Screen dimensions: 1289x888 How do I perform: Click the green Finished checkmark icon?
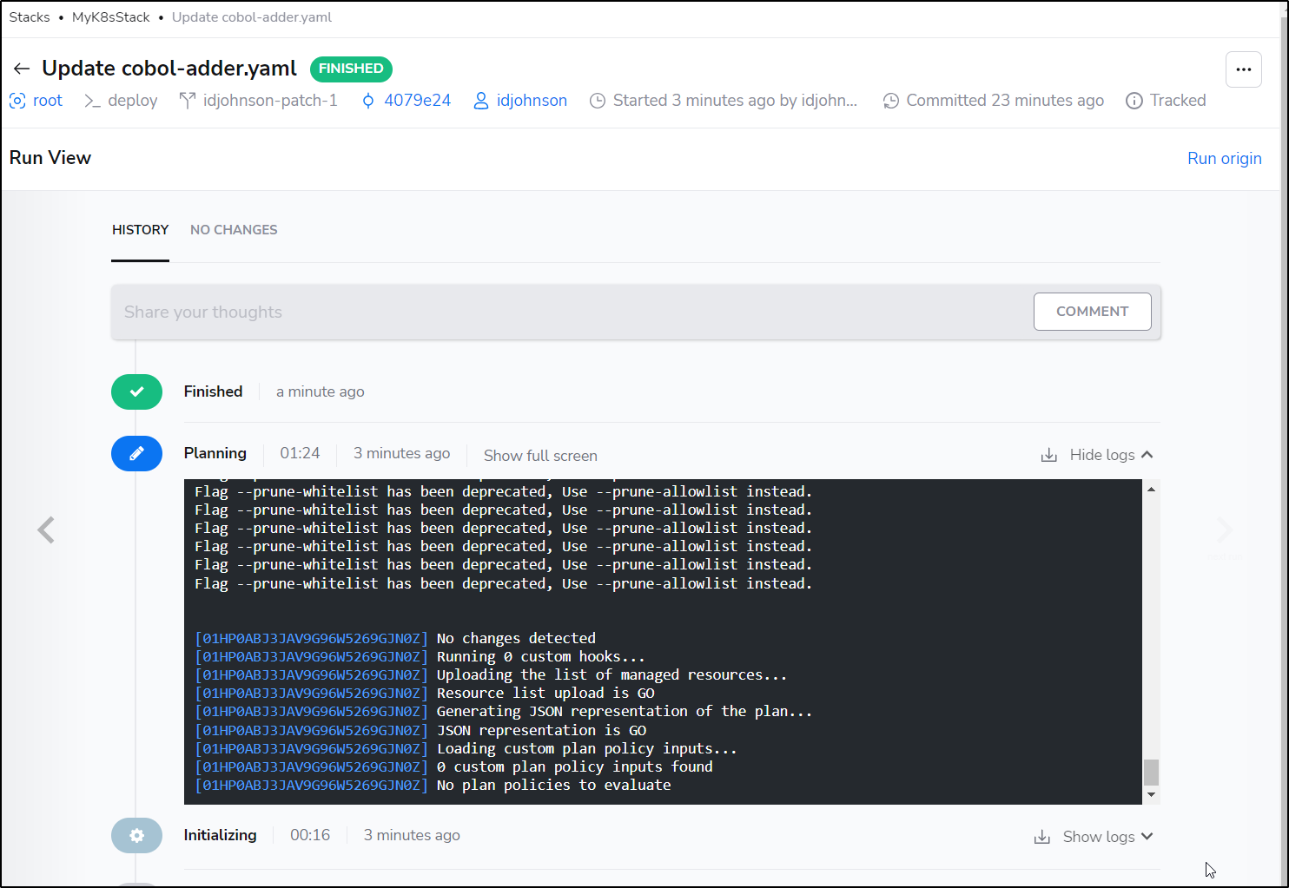(x=136, y=391)
